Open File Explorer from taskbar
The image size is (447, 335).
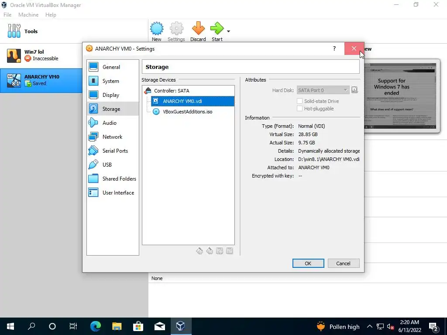[117, 326]
